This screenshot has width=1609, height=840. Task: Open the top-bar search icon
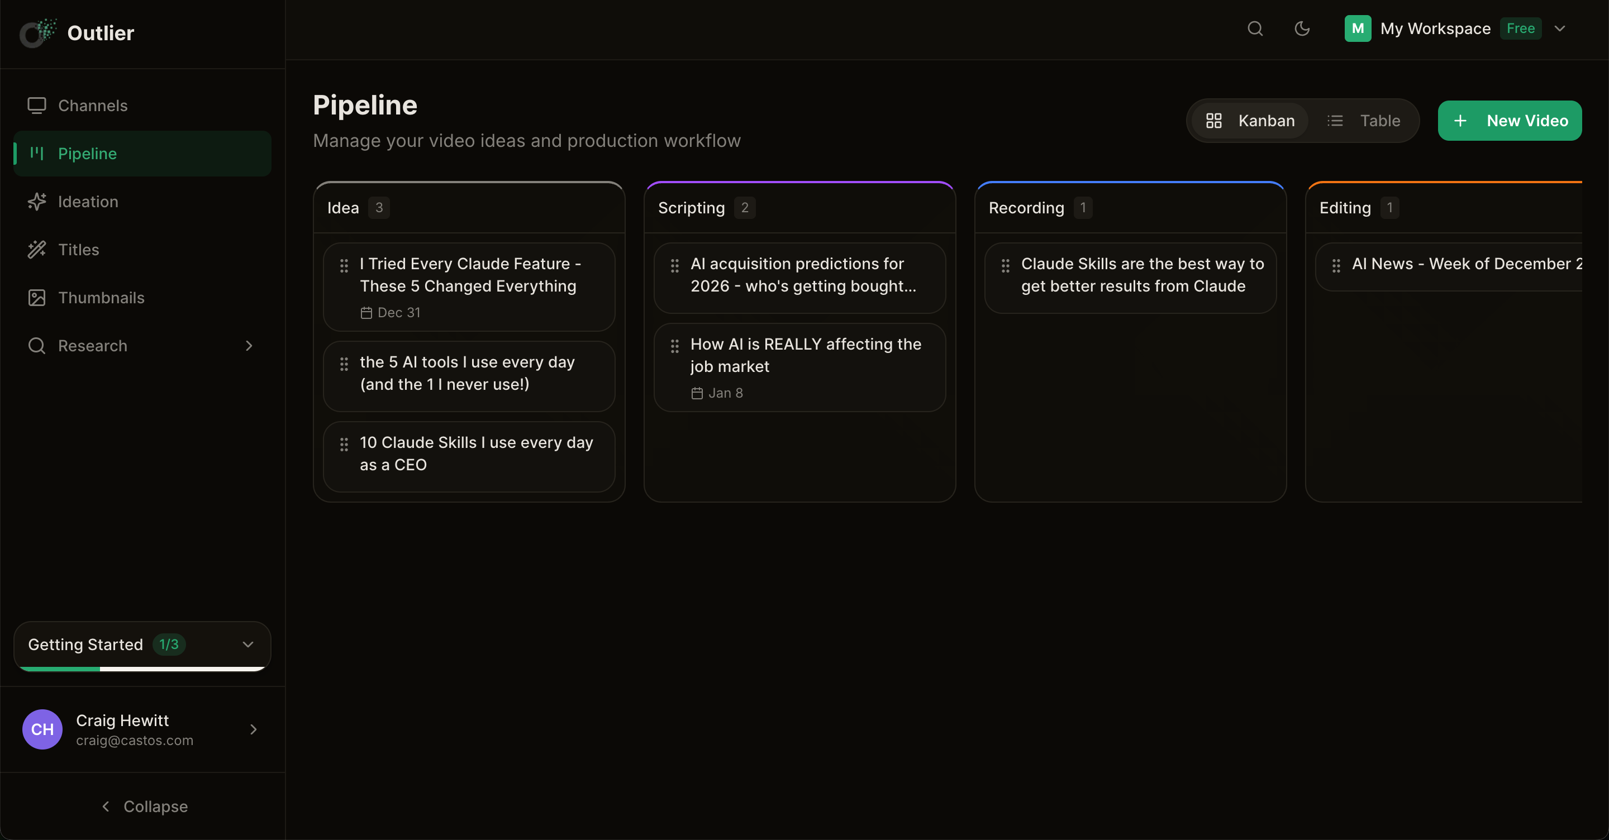(1255, 28)
